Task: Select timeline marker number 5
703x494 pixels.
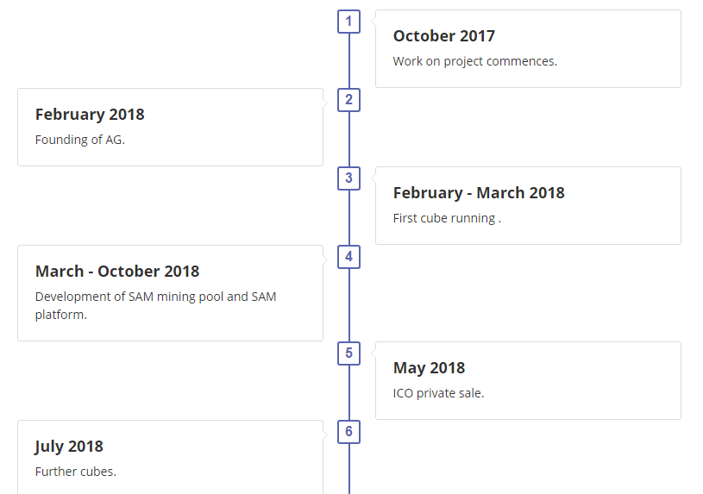Action: click(x=348, y=353)
